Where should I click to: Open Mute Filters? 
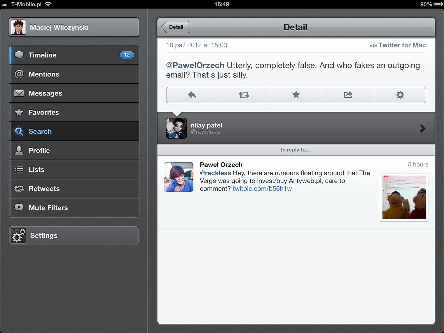[x=74, y=208]
